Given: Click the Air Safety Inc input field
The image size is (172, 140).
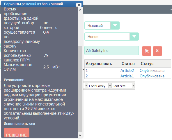Looking at the screenshot, I should 111,50.
